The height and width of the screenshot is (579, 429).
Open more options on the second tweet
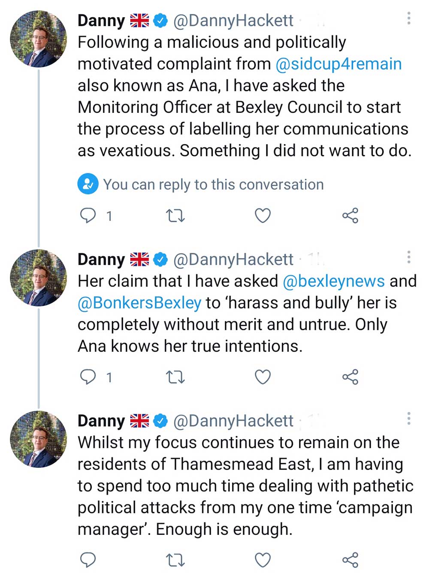point(409,257)
